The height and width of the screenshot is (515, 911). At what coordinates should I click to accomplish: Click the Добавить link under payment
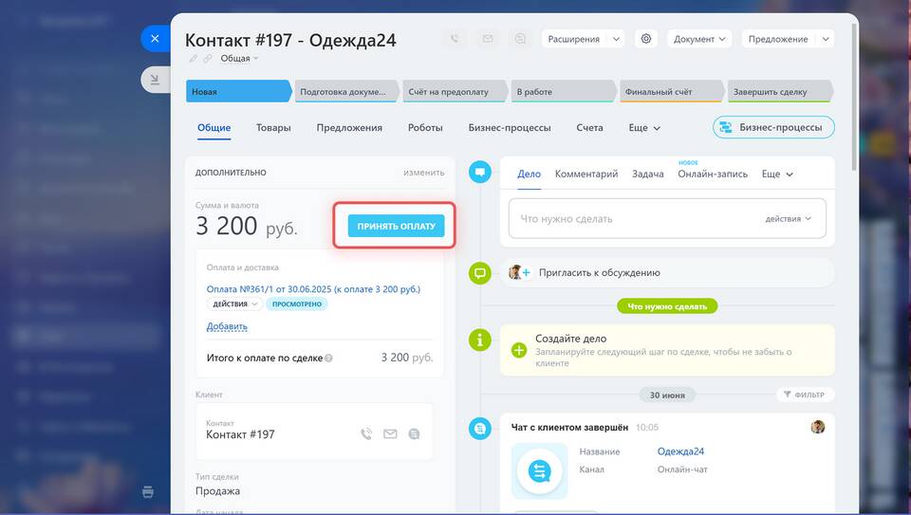(227, 326)
